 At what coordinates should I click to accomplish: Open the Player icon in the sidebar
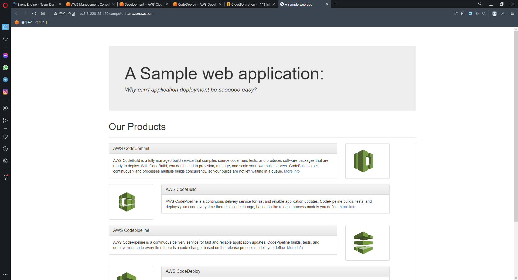[x=5, y=108]
